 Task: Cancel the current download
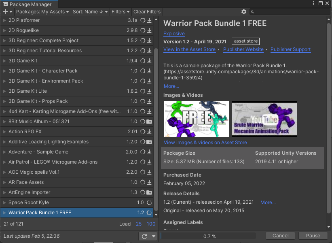point(280,236)
